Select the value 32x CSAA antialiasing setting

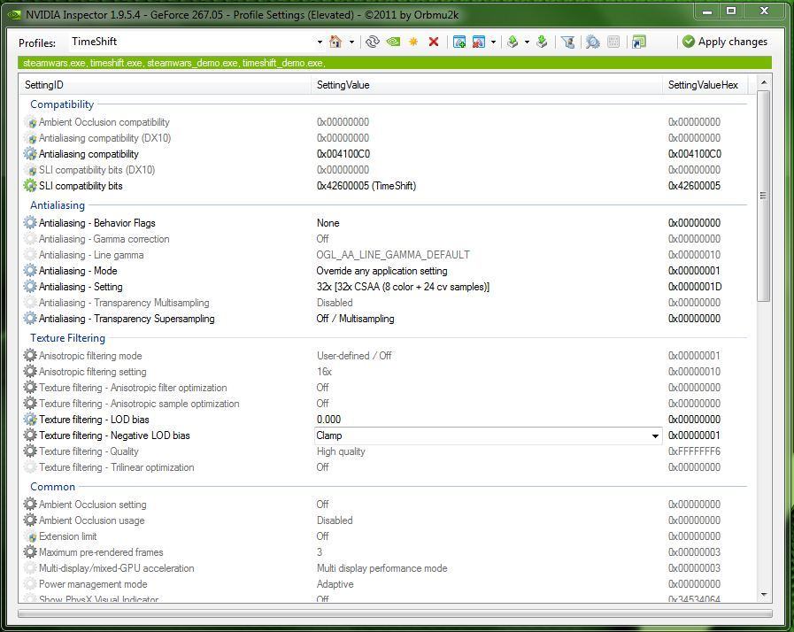coord(403,287)
